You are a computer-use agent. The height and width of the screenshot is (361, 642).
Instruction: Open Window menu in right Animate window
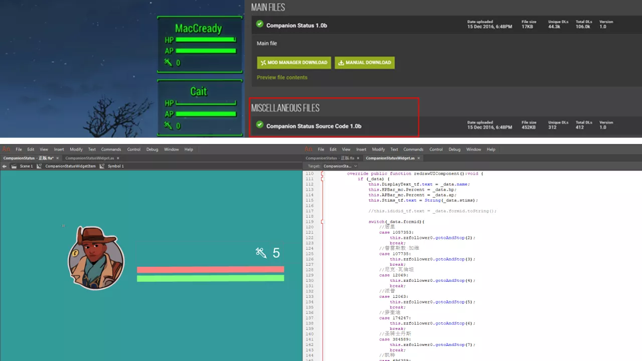[474, 149]
